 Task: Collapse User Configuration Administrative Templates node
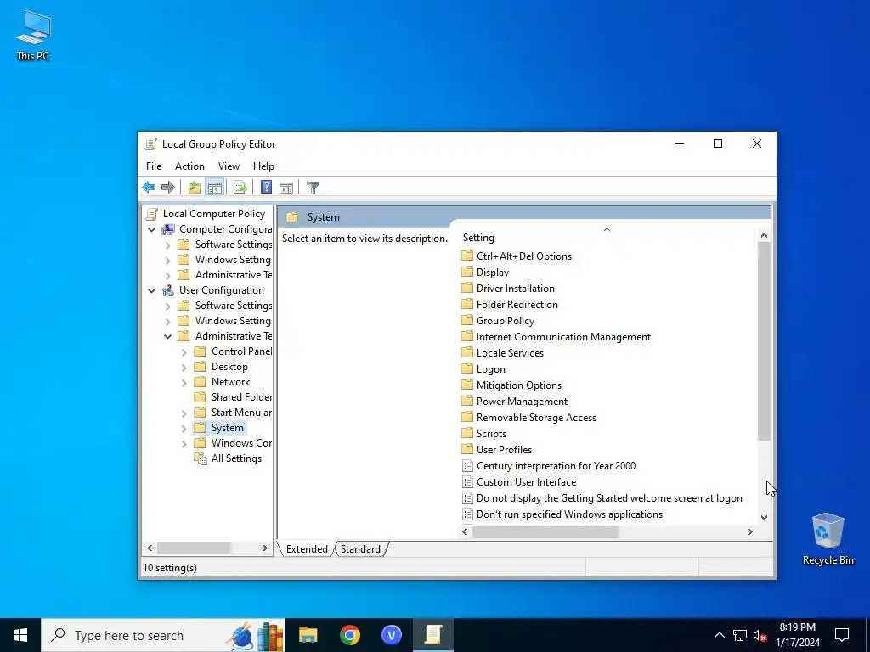(x=167, y=336)
